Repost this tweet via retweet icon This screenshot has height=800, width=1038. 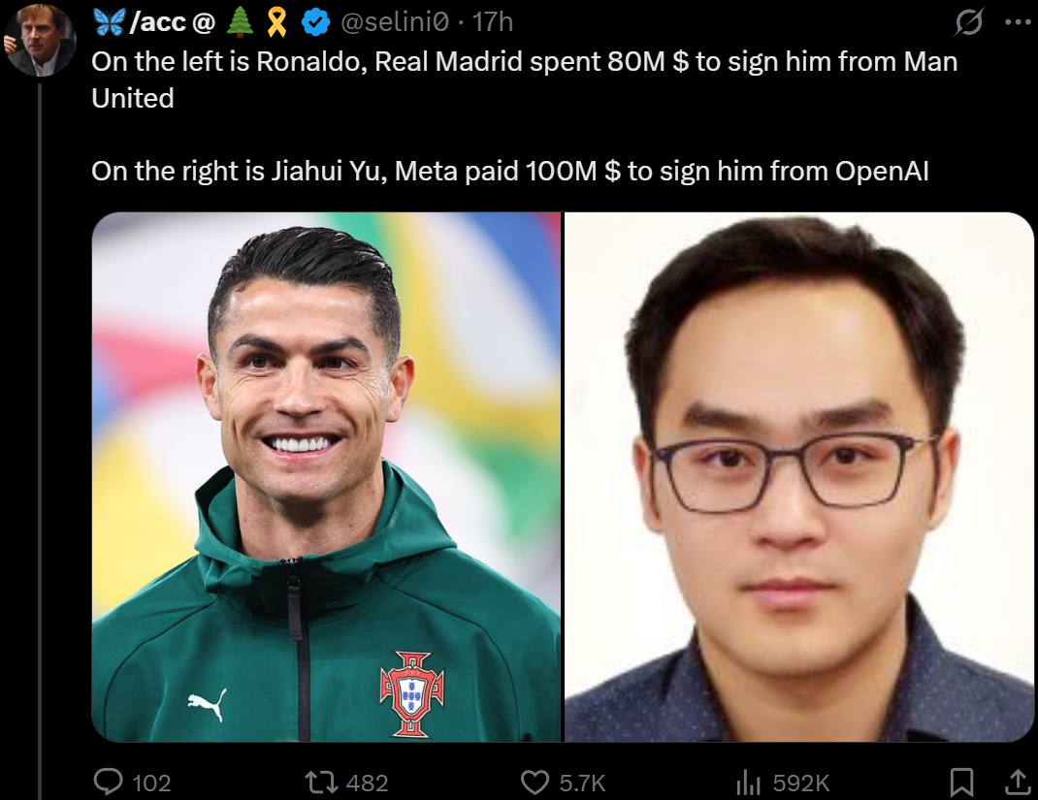321,783
